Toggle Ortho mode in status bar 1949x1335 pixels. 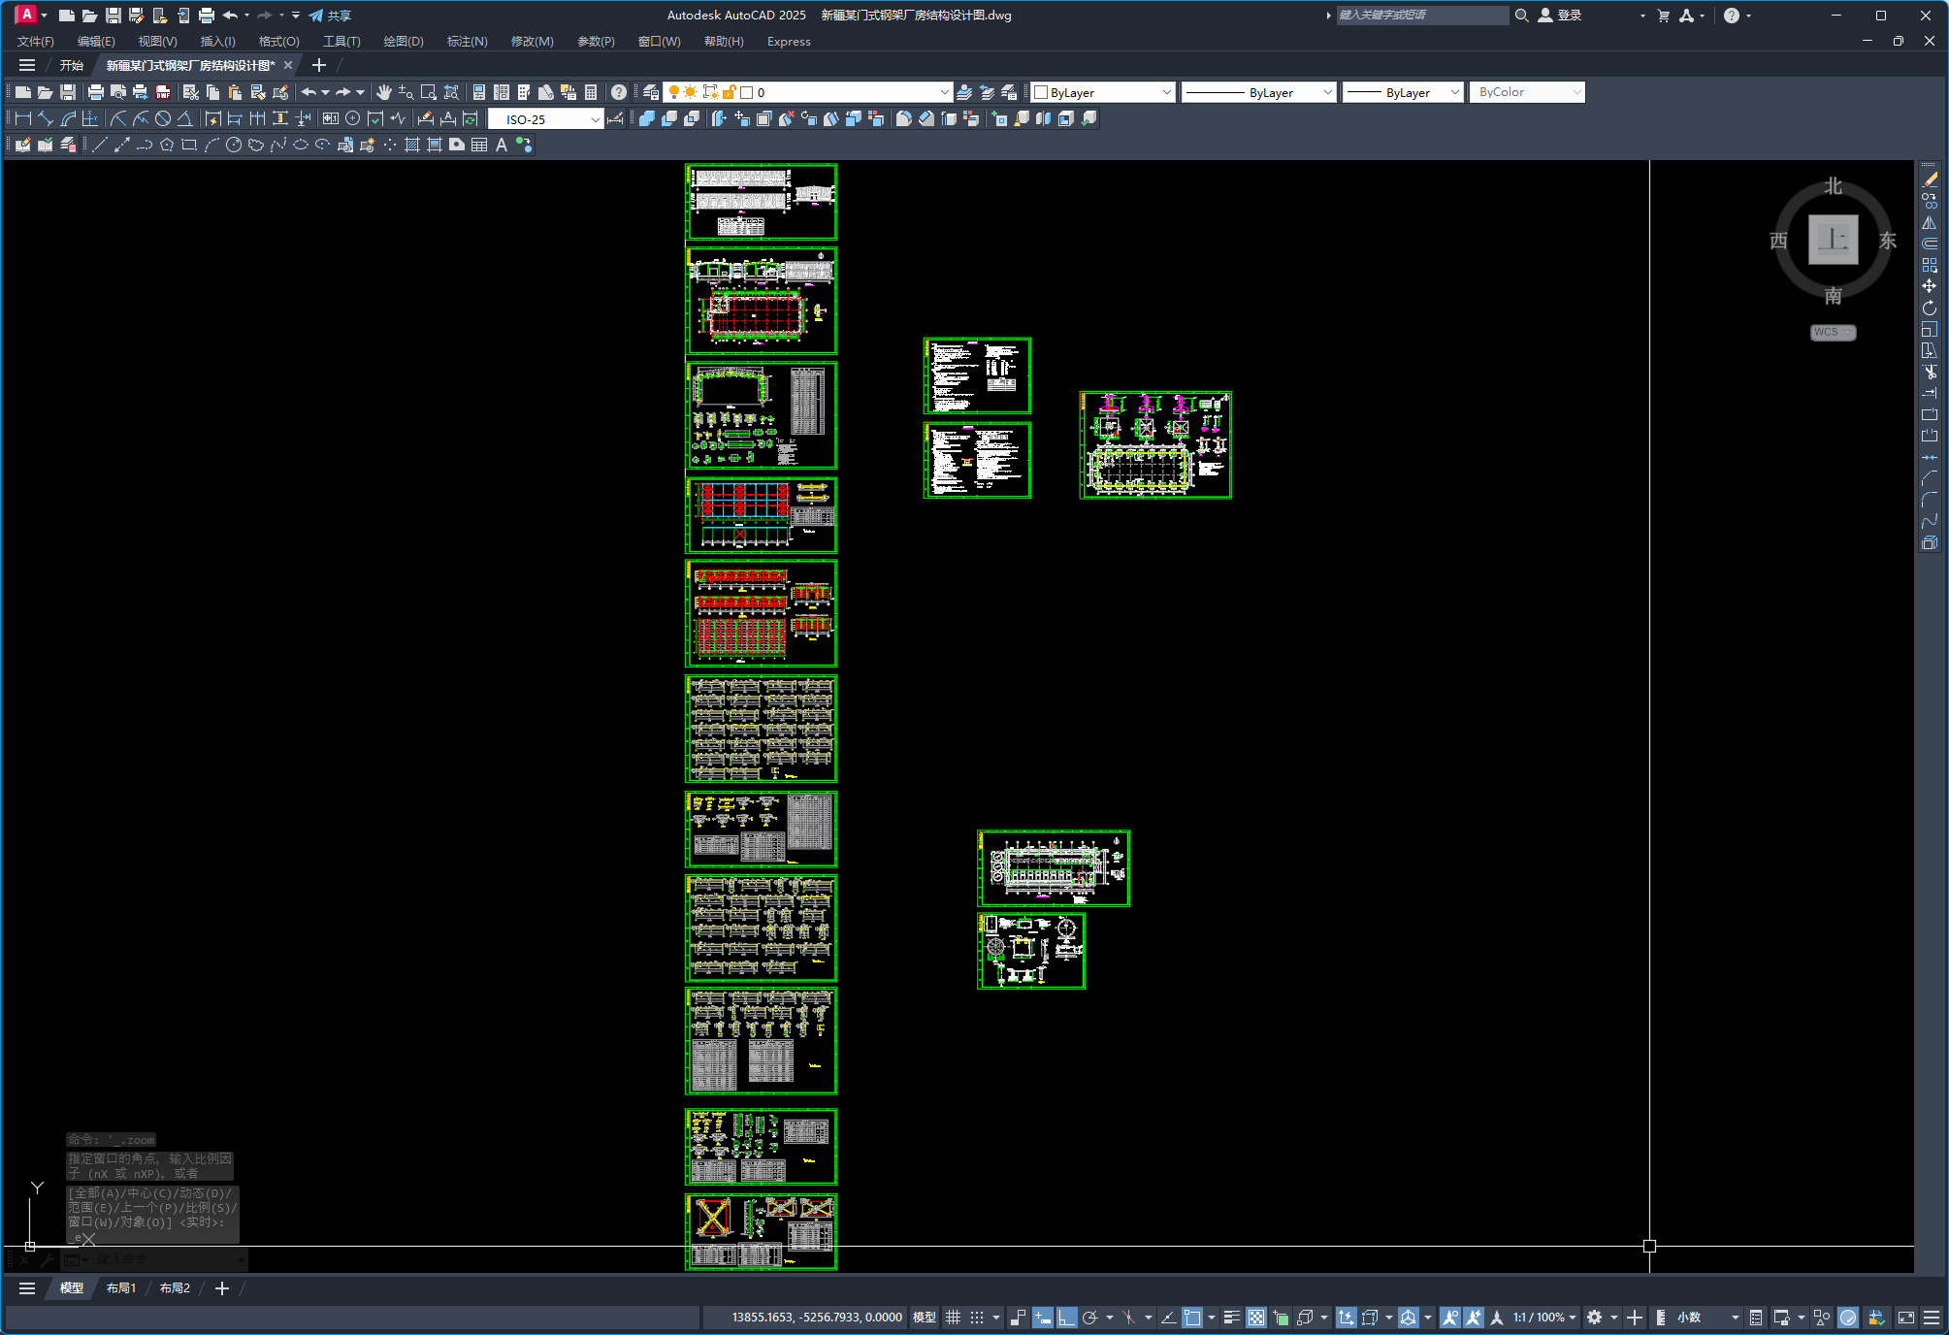point(1066,1318)
